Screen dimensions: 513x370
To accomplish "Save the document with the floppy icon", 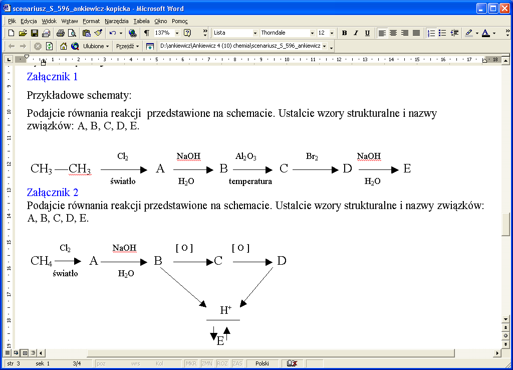I will coord(35,33).
